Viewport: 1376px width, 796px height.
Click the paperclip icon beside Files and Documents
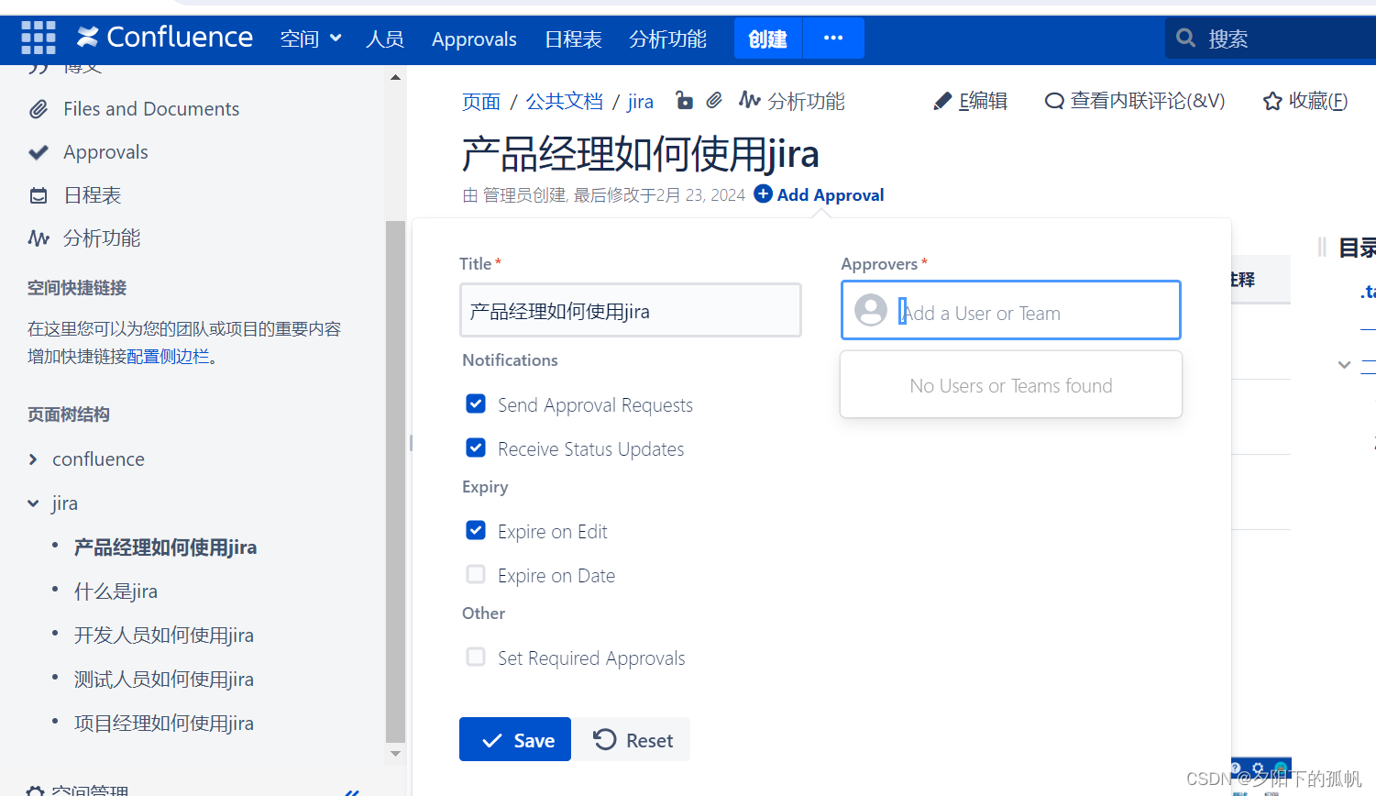pos(39,109)
